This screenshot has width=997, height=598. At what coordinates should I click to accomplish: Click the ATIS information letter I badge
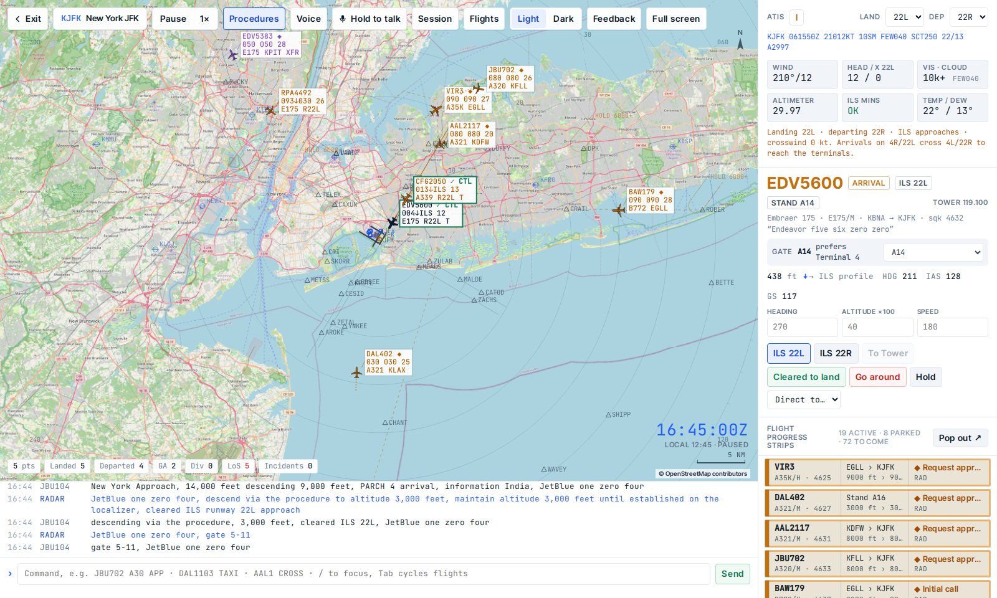tap(796, 17)
